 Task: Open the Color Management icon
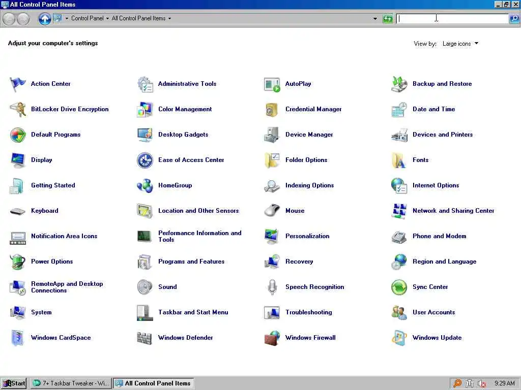(x=145, y=110)
